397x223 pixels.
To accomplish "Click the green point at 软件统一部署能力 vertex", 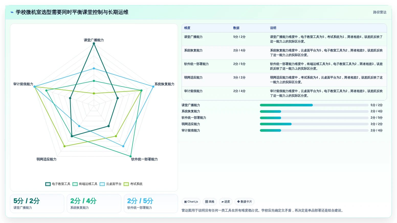I will pyautogui.click(x=131, y=156).
